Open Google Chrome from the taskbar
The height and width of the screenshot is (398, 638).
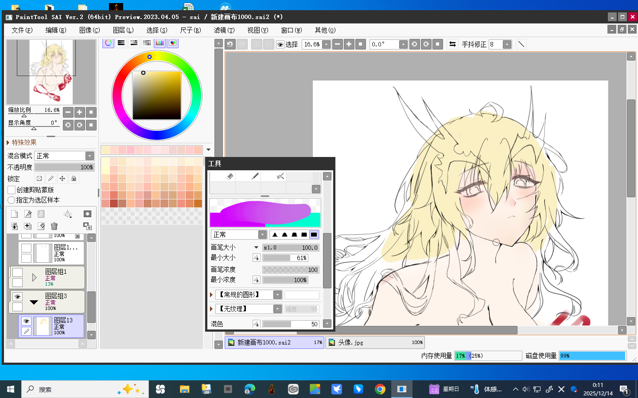coord(380,389)
